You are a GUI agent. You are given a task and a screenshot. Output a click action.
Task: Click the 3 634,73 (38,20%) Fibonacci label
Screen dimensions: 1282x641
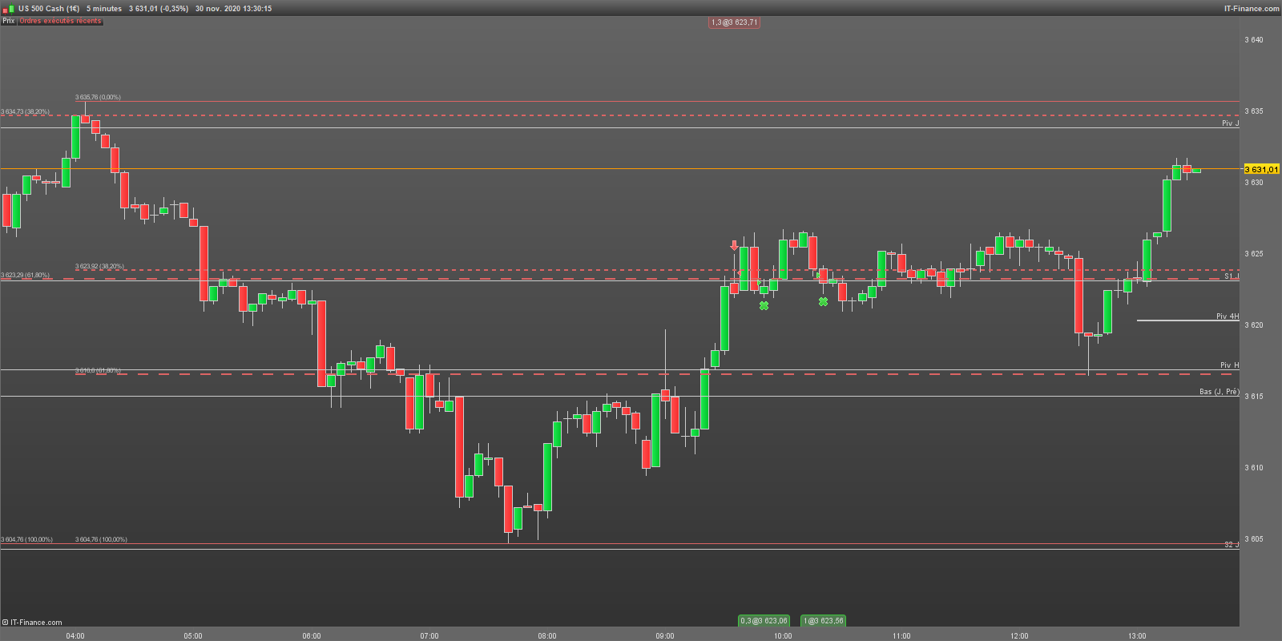click(25, 112)
